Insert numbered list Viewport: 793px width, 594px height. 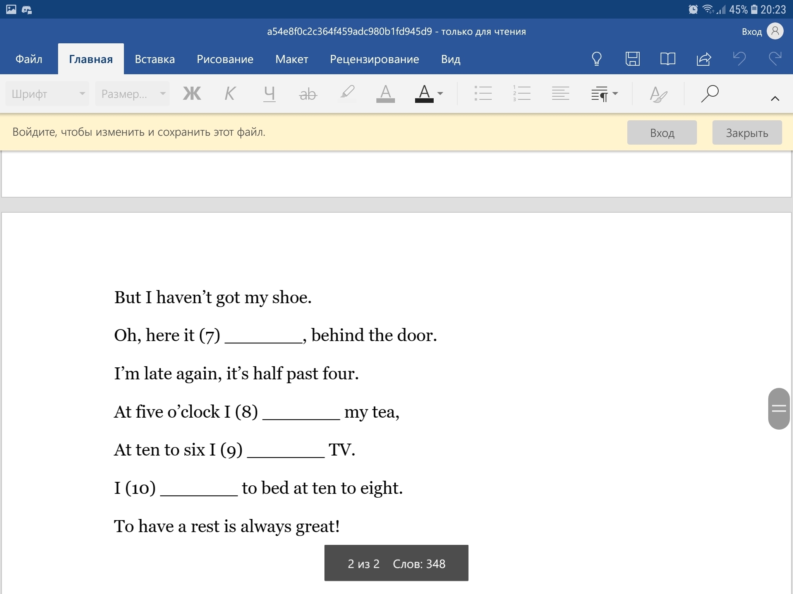(522, 93)
